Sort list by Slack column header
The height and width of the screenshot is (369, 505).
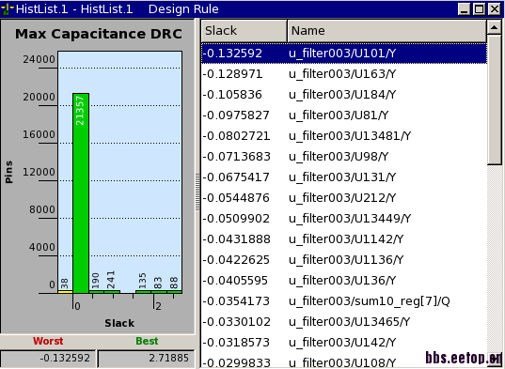[245, 31]
